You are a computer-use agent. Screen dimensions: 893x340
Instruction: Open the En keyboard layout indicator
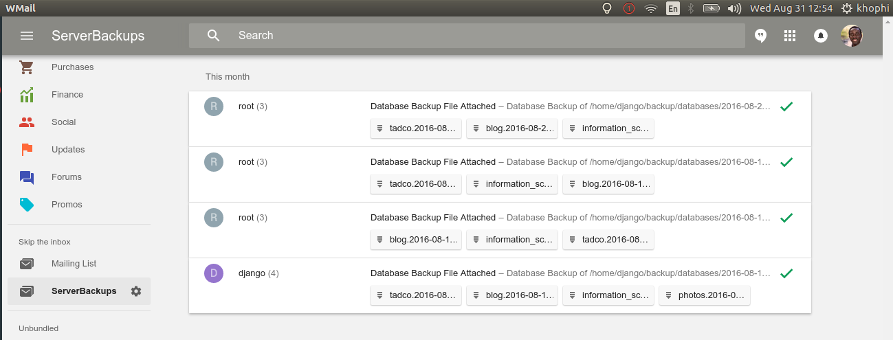click(x=672, y=8)
